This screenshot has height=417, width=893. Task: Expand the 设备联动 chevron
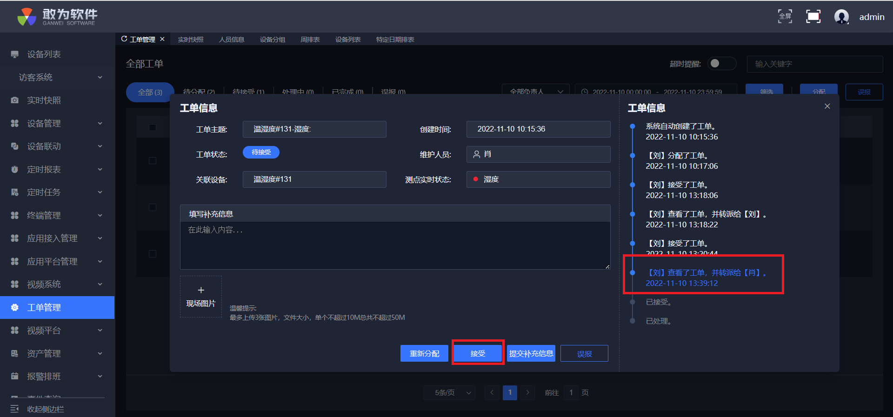tap(100, 146)
